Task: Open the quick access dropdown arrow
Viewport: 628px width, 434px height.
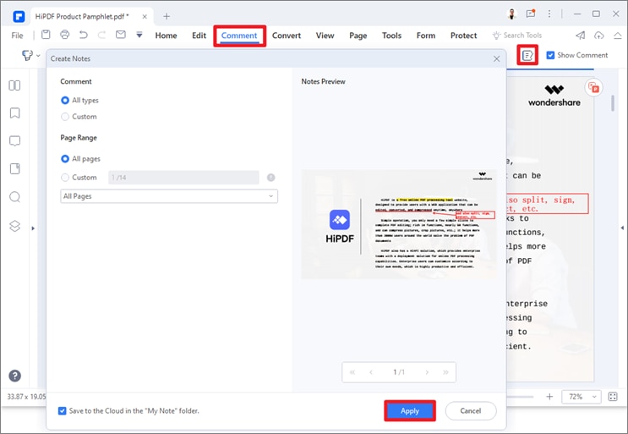Action: point(139,35)
